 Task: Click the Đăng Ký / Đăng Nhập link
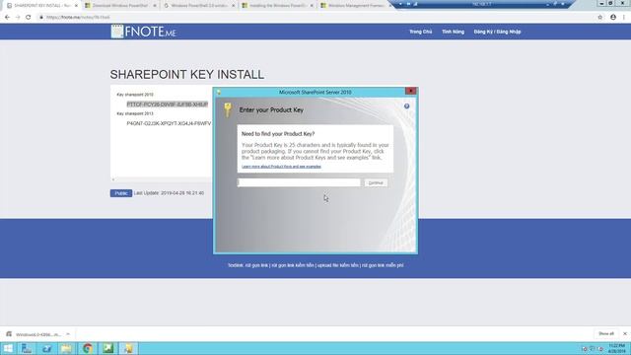[x=497, y=32]
